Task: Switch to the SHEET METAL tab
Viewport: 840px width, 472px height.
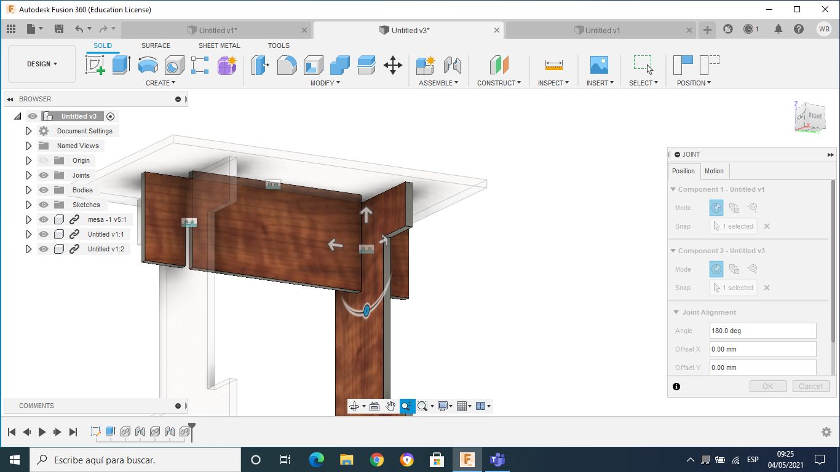Action: click(220, 45)
